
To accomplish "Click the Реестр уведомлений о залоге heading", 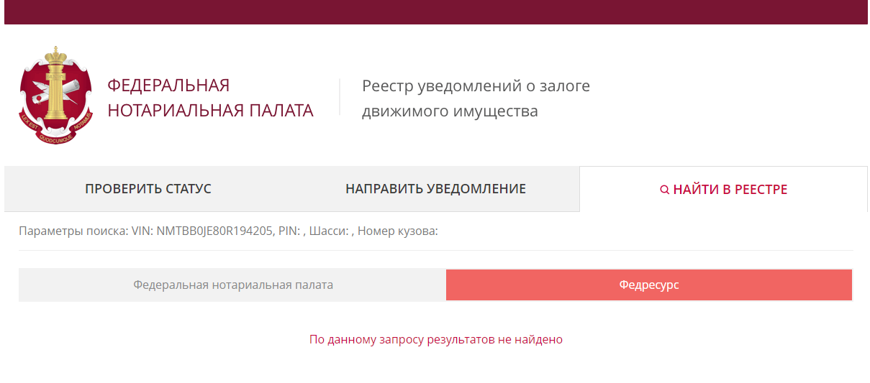I will 476,86.
